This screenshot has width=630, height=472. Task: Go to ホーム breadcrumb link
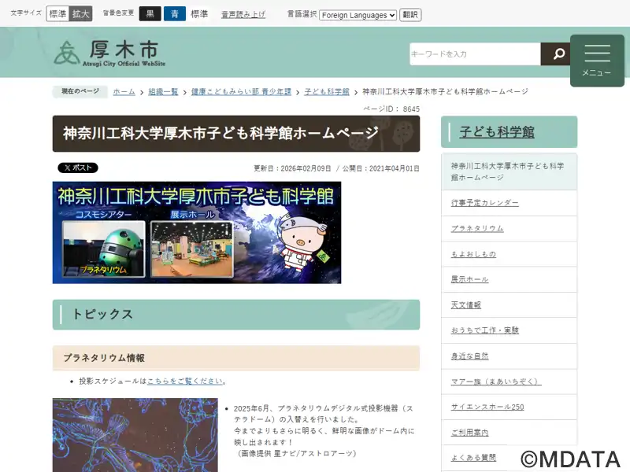124,91
